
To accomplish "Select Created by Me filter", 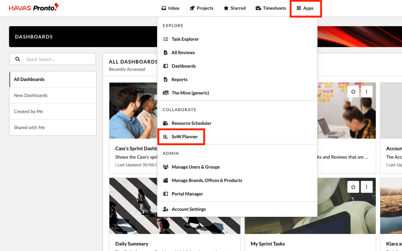I will click(x=53, y=112).
